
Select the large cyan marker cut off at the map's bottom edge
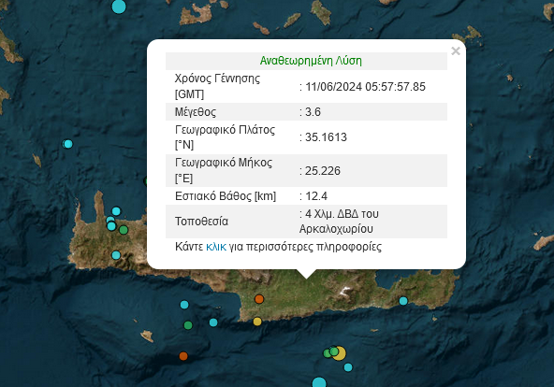pyautogui.click(x=319, y=382)
